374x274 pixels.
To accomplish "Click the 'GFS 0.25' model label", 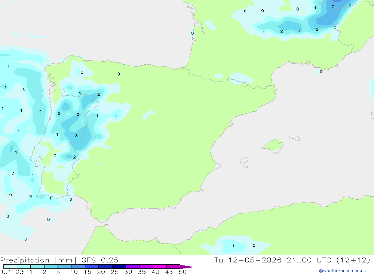I will tap(100, 260).
